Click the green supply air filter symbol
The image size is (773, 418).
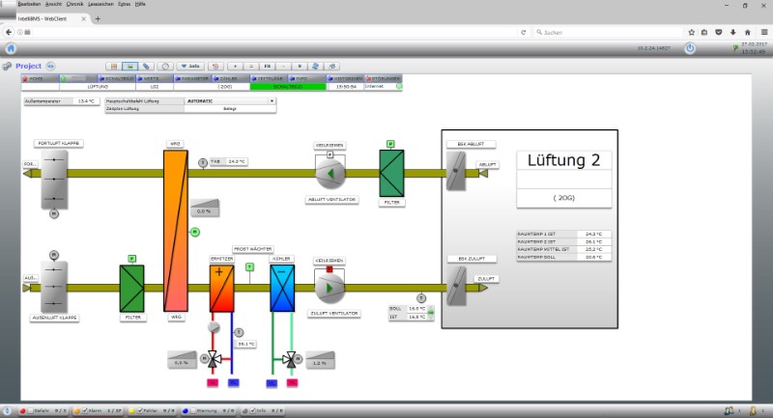point(131,288)
